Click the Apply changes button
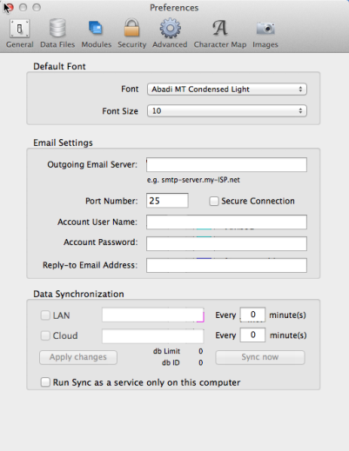Image resolution: width=349 pixels, height=451 pixels. tap(78, 357)
